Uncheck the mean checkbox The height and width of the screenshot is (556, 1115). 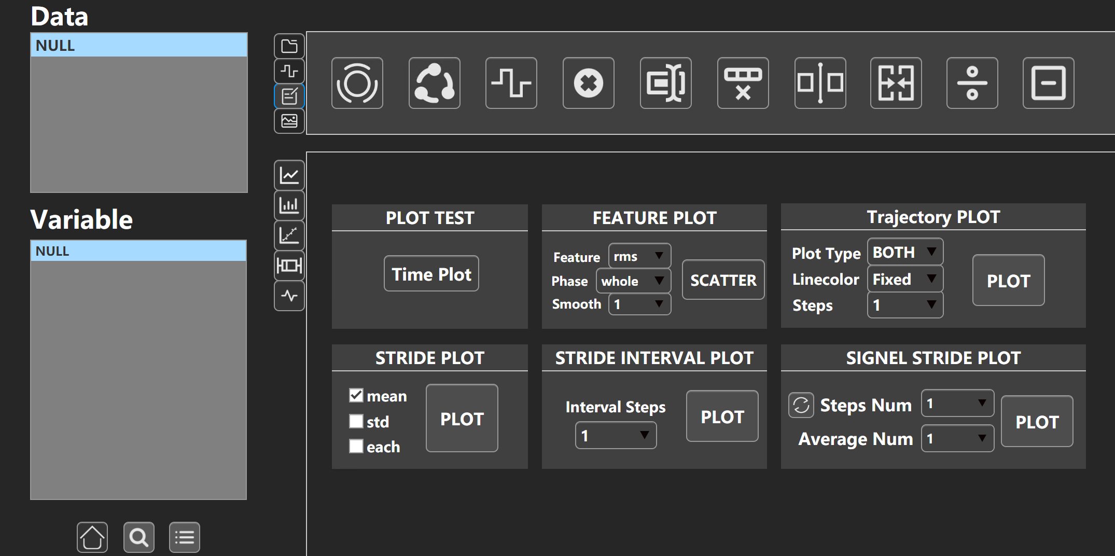pyautogui.click(x=356, y=395)
